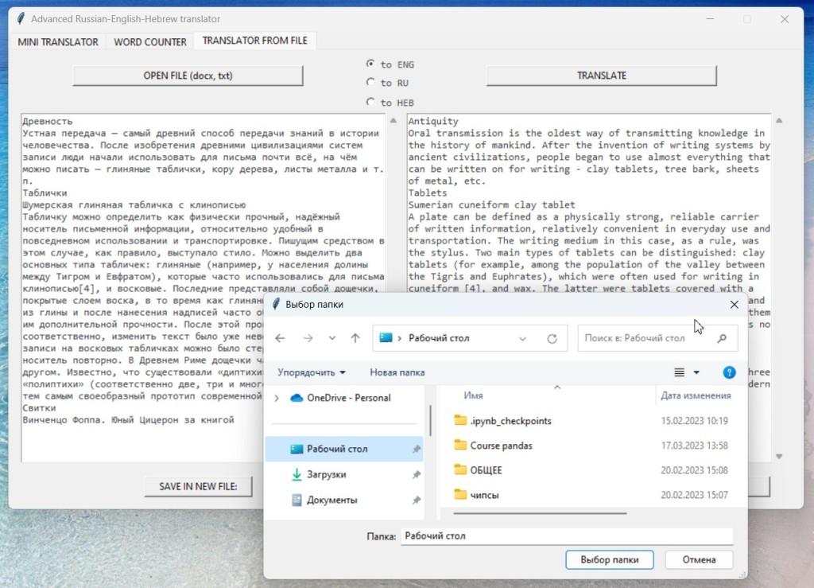Select the to HEB radio button

370,102
